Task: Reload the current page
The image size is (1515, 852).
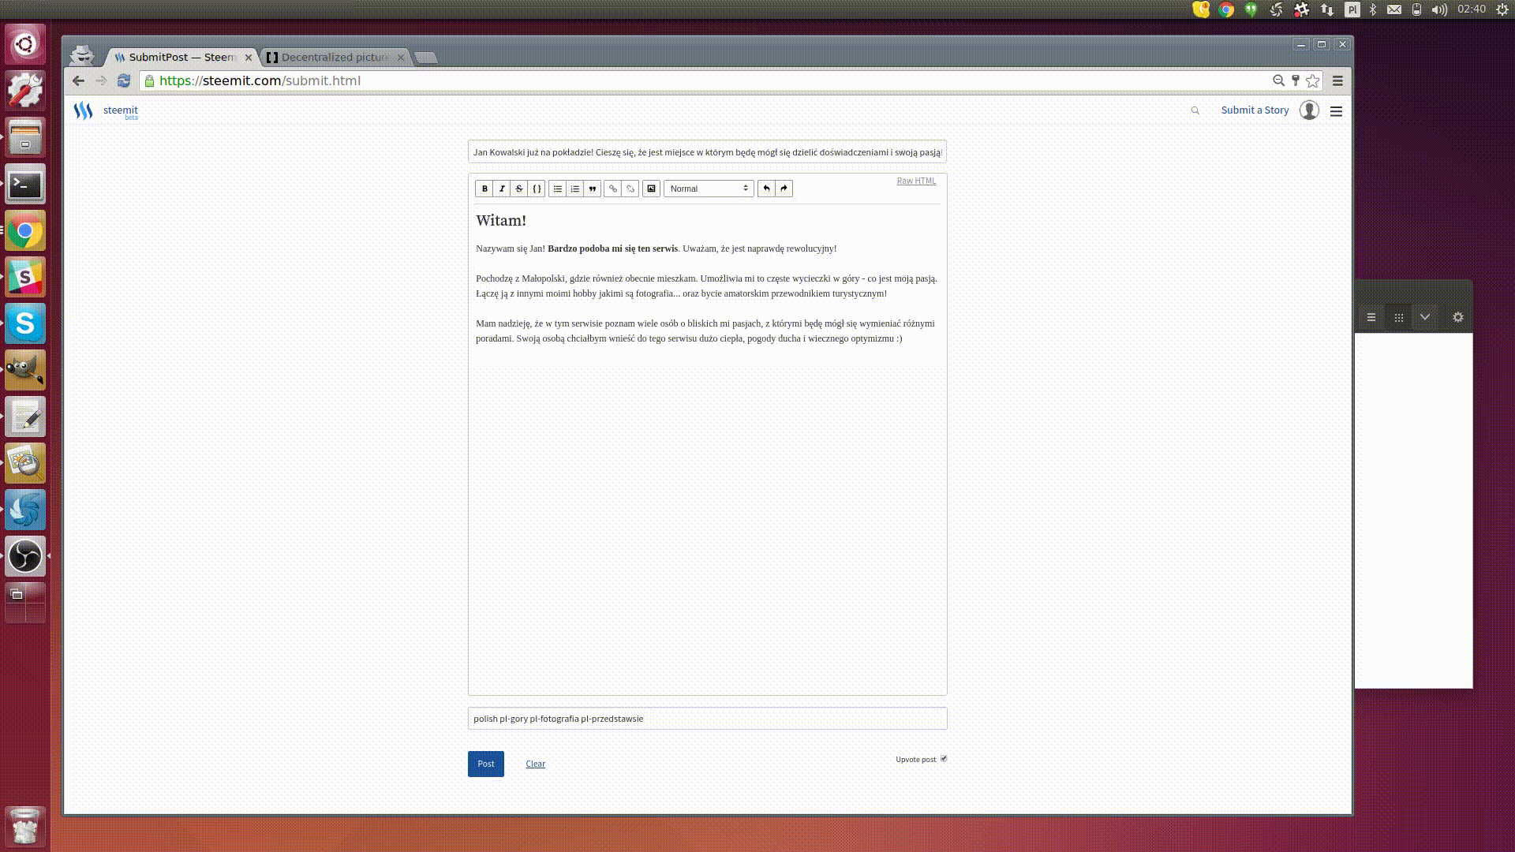Action: (x=124, y=80)
